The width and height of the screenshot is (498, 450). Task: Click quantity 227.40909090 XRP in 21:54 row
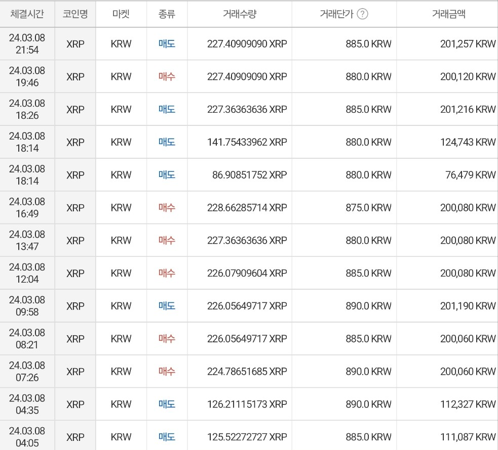[247, 43]
